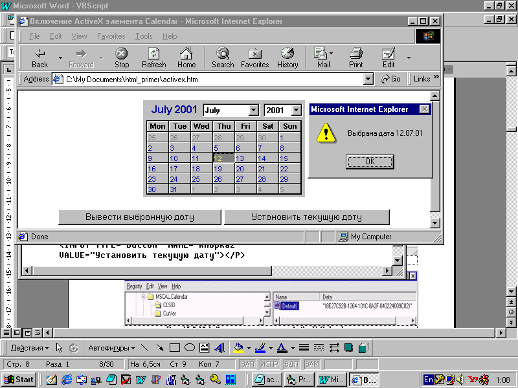
Task: Click the Go button next to address
Action: click(391, 79)
